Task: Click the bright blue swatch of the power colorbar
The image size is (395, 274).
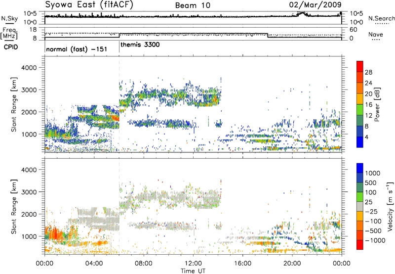Action: 360,142
